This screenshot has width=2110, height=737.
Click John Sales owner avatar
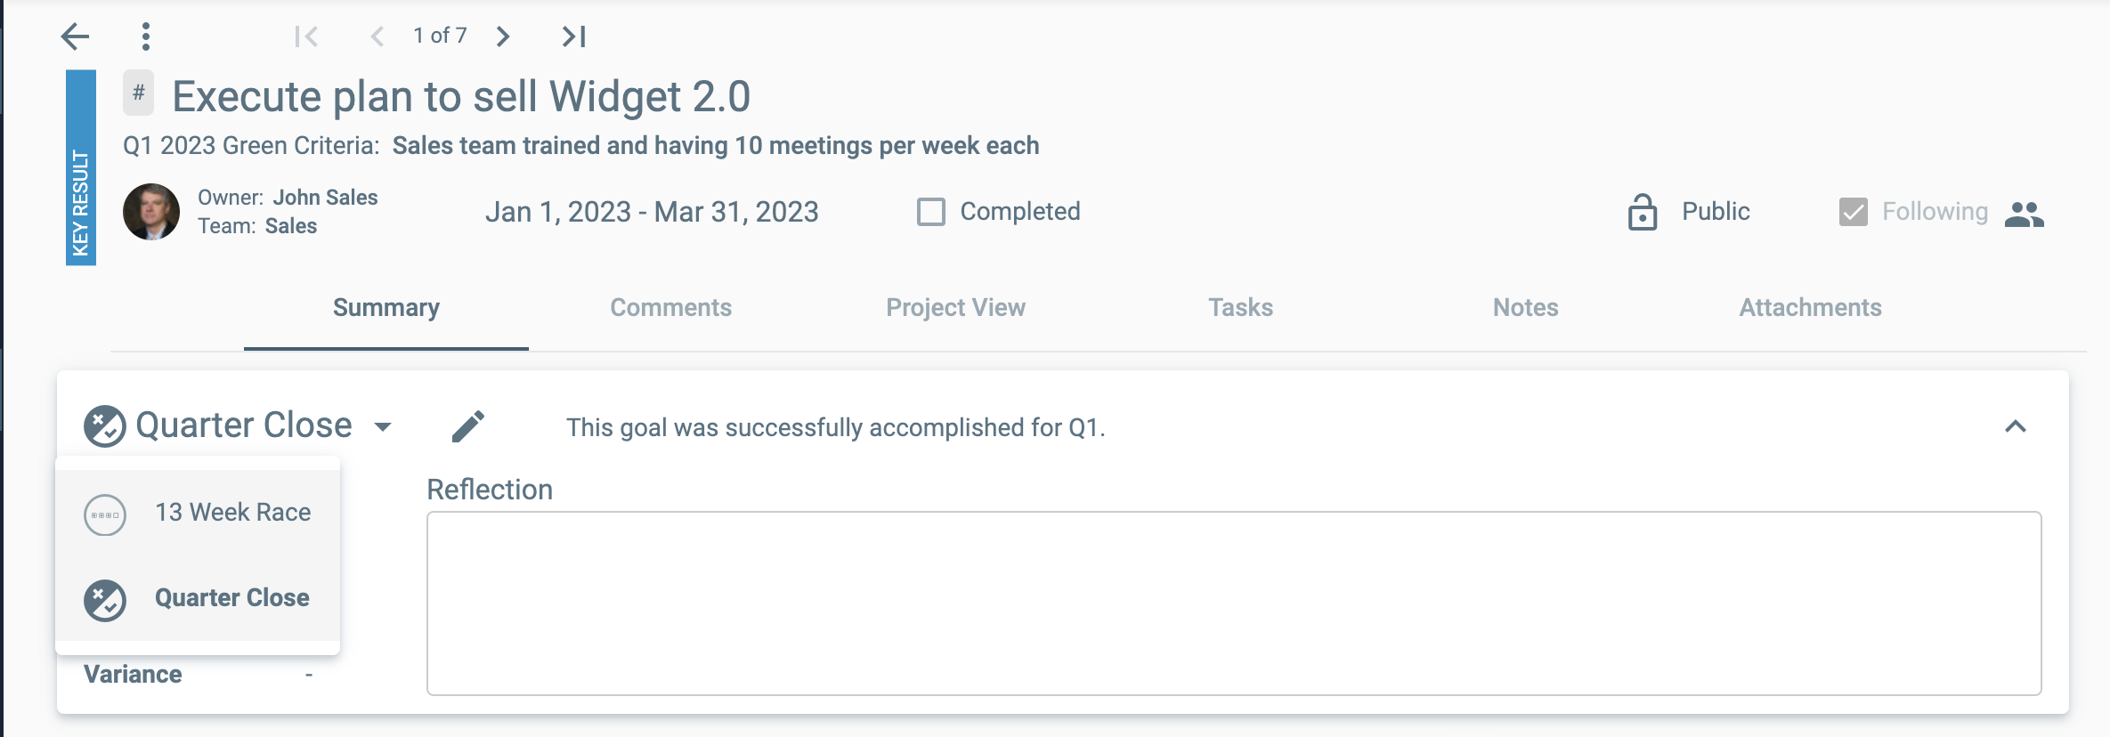click(151, 212)
